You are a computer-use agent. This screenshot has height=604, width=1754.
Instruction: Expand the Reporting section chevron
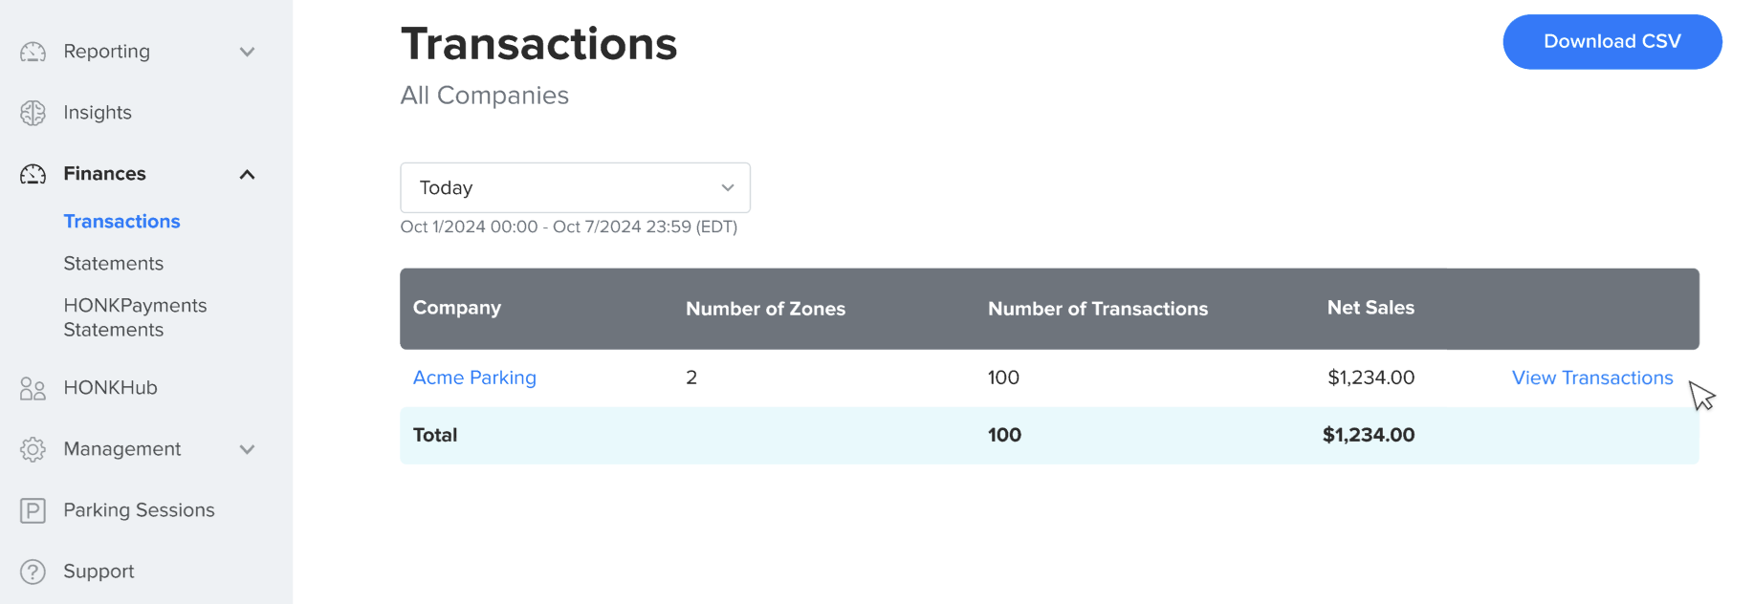pos(248,52)
